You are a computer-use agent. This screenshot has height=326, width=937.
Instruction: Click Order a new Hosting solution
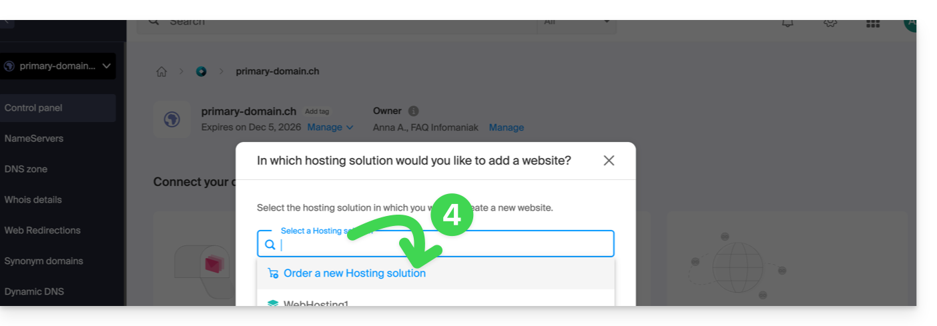pyautogui.click(x=354, y=273)
